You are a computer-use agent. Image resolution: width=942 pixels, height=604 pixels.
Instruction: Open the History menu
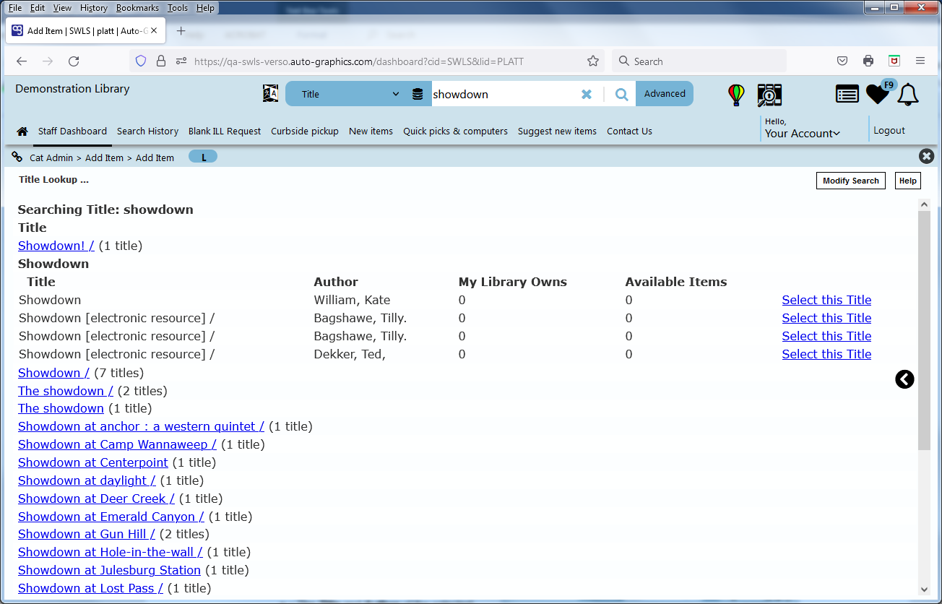click(94, 8)
